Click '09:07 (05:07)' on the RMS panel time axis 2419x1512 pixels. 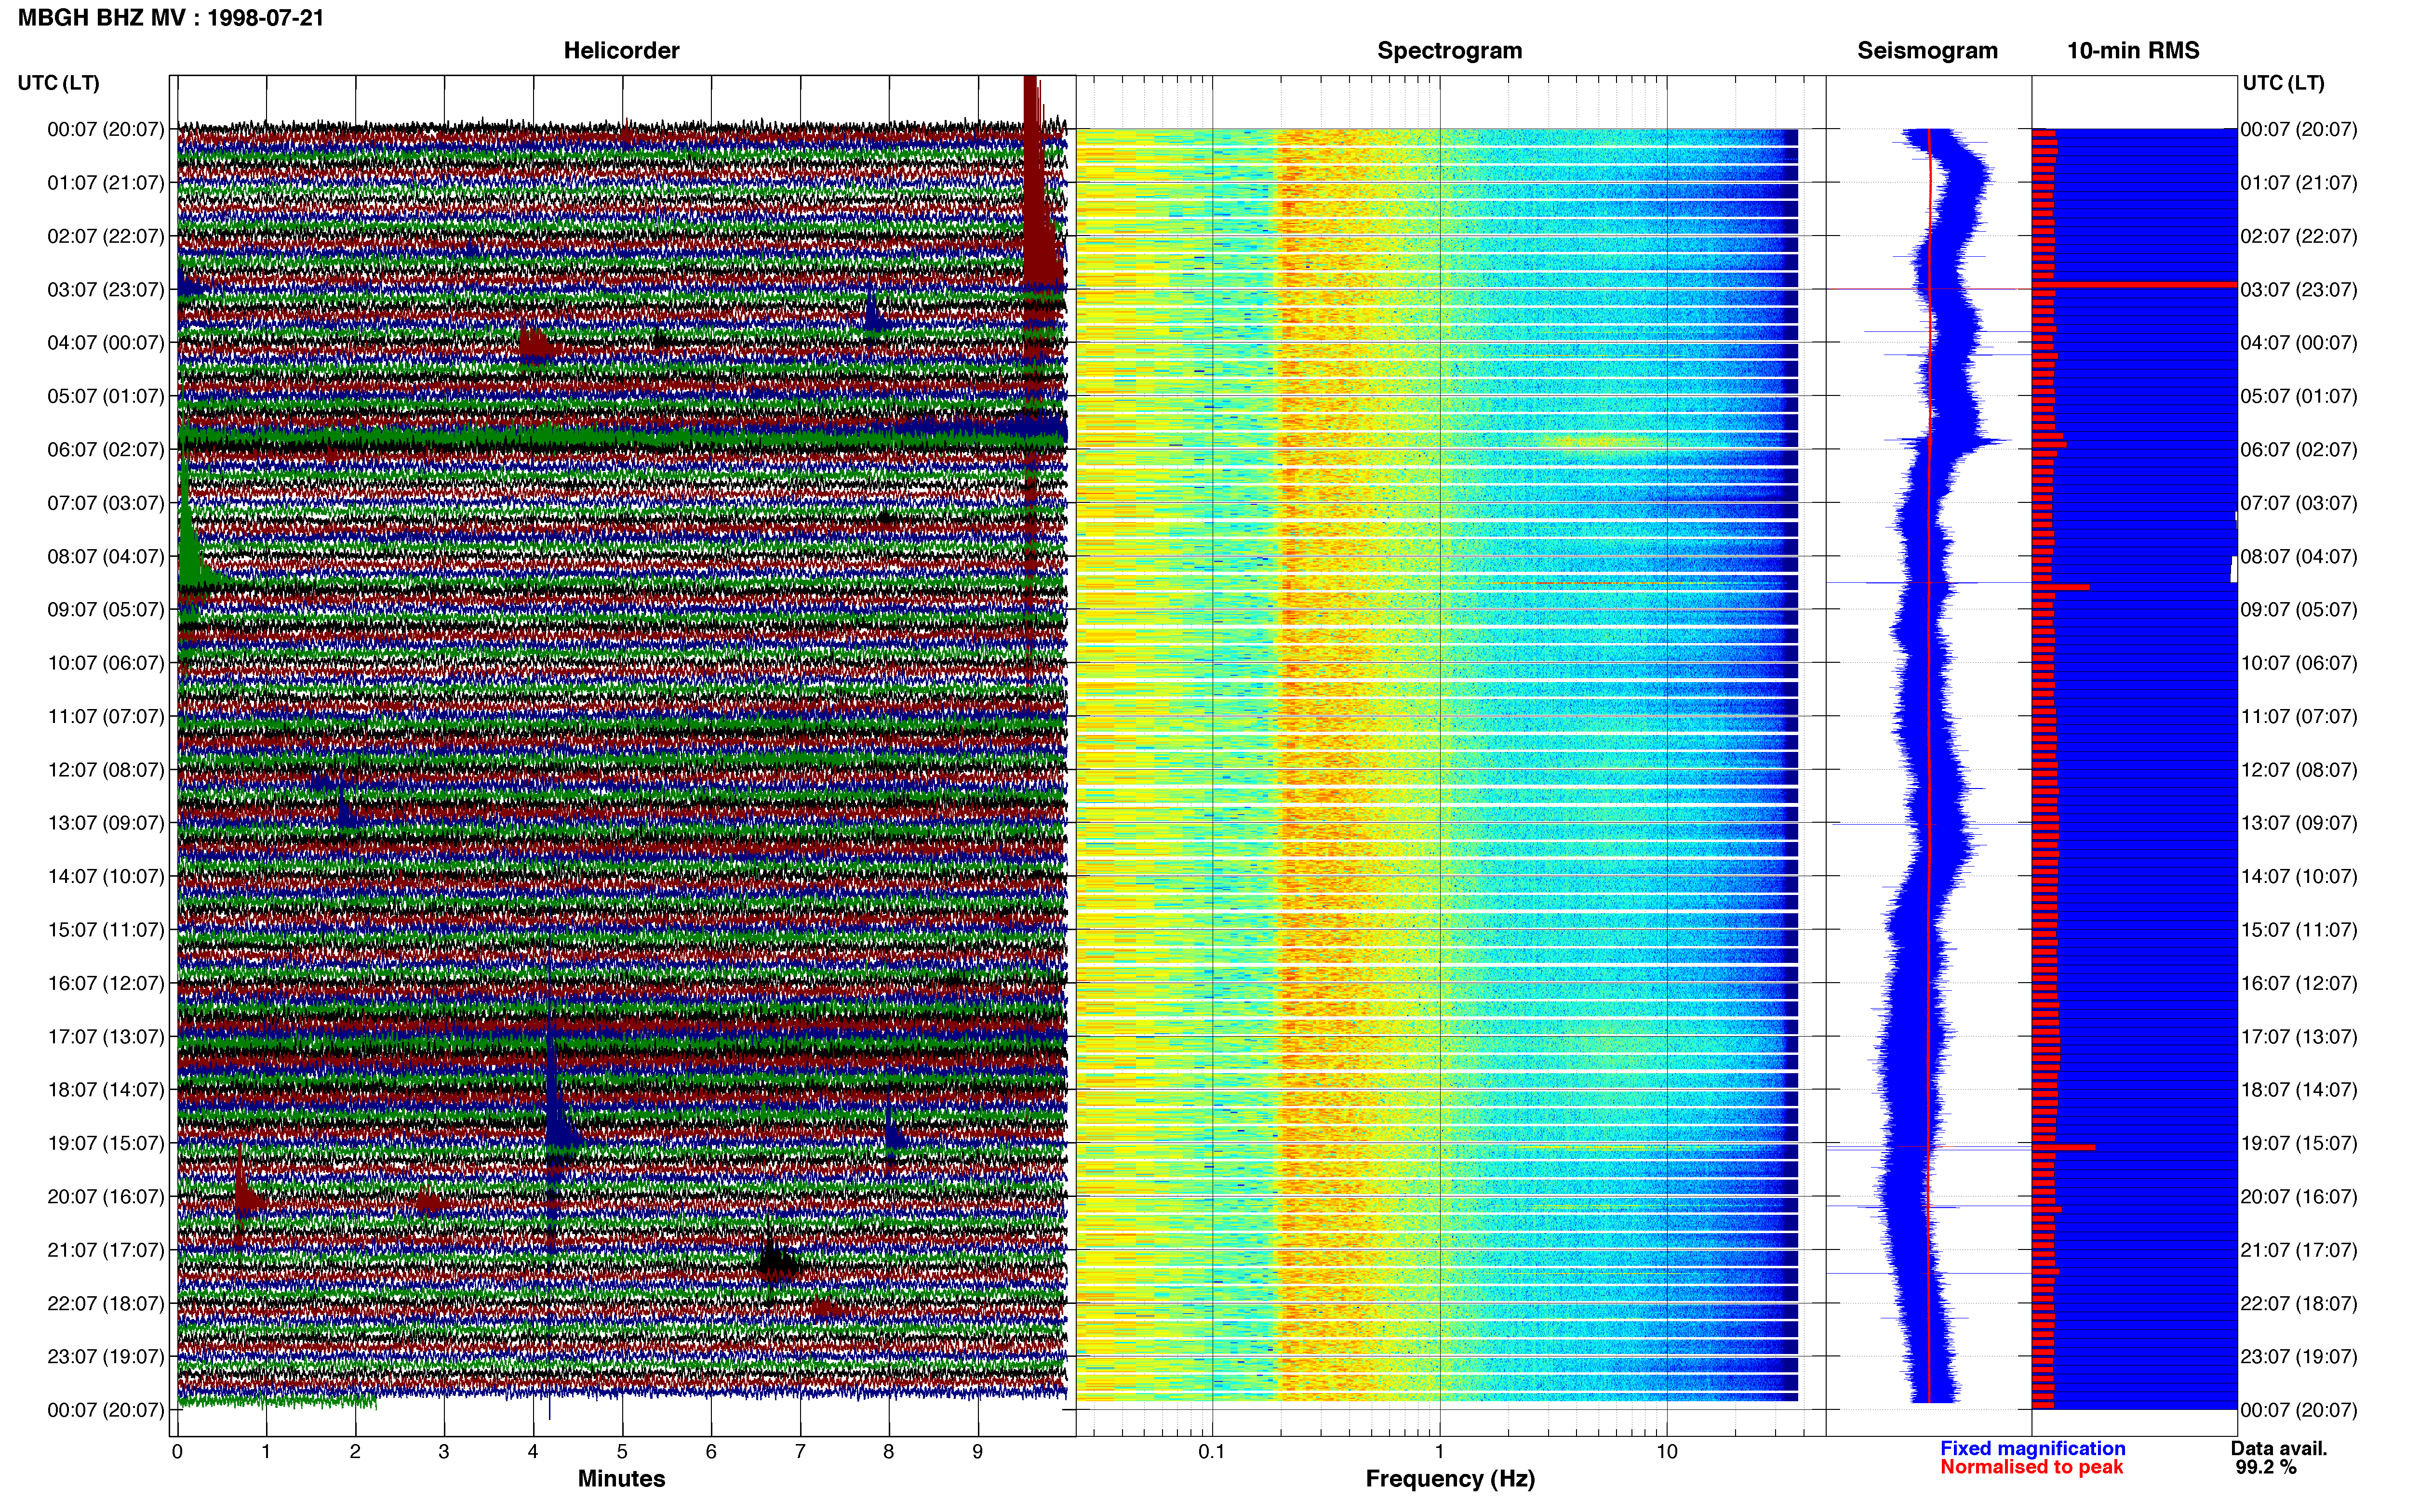(2299, 610)
